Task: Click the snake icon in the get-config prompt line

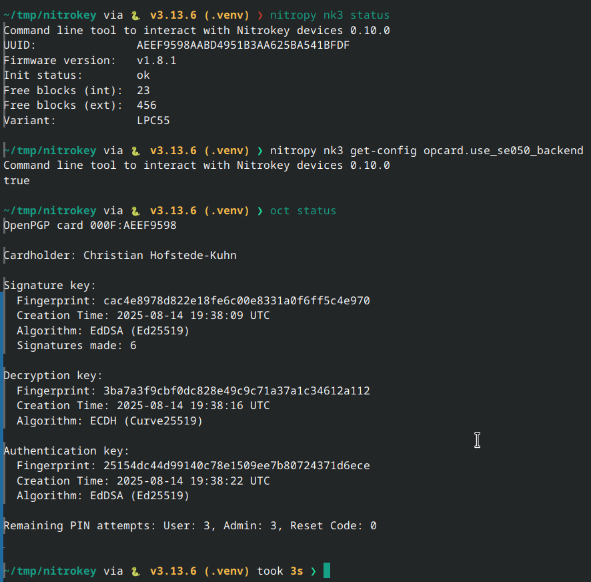Action: [x=135, y=151]
